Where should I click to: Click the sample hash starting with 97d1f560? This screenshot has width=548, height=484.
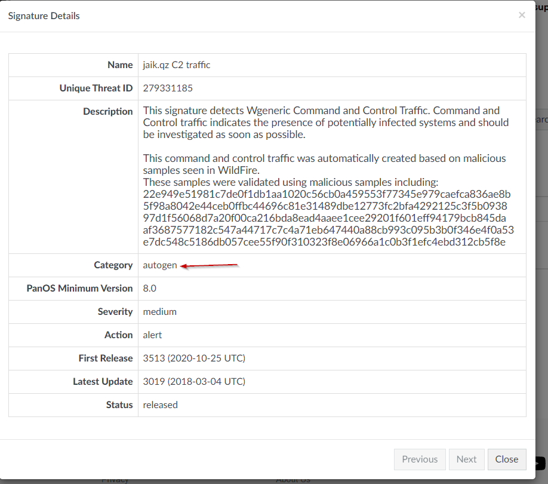pos(325,218)
